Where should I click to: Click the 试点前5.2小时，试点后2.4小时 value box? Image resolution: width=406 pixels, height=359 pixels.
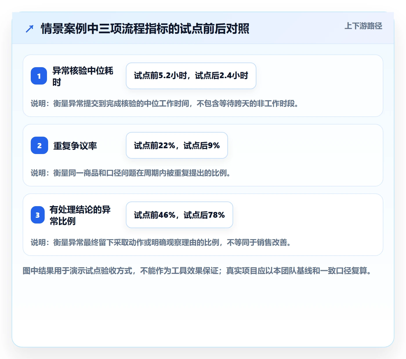click(x=191, y=76)
